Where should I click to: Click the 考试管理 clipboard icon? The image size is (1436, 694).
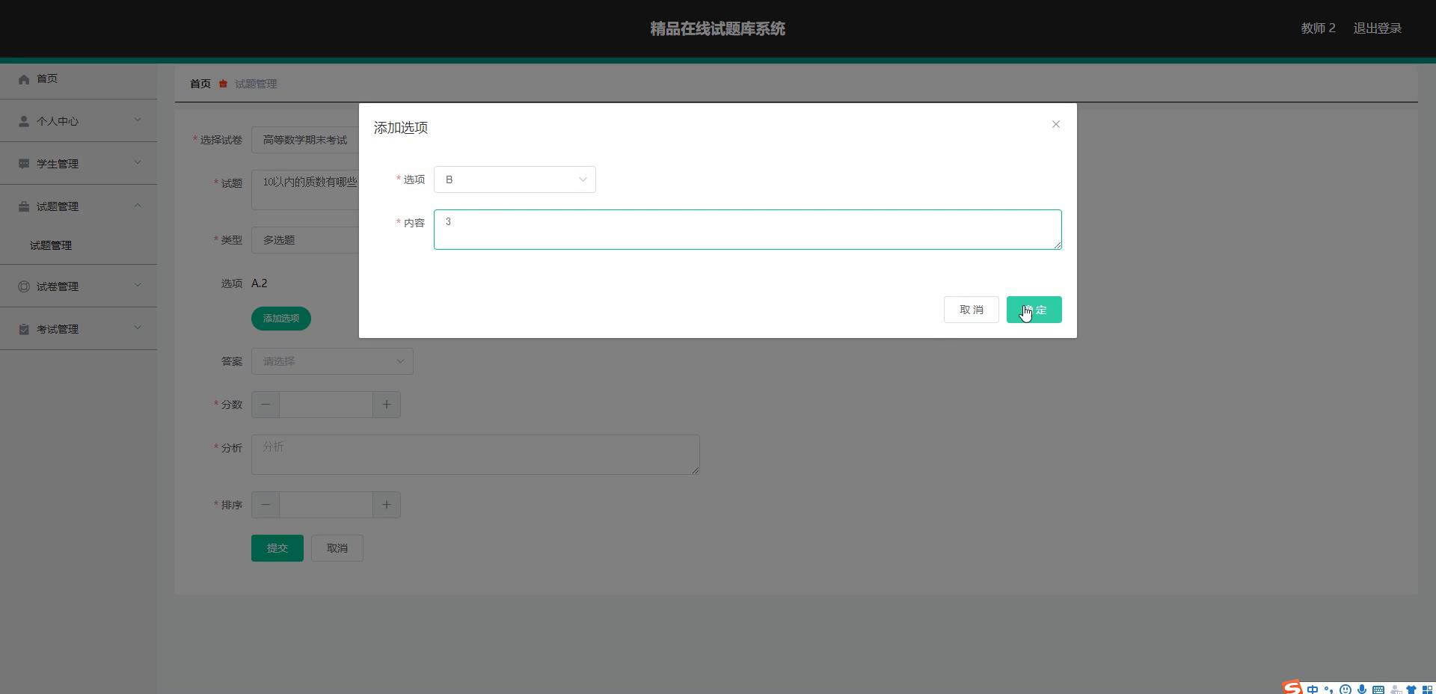[24, 329]
